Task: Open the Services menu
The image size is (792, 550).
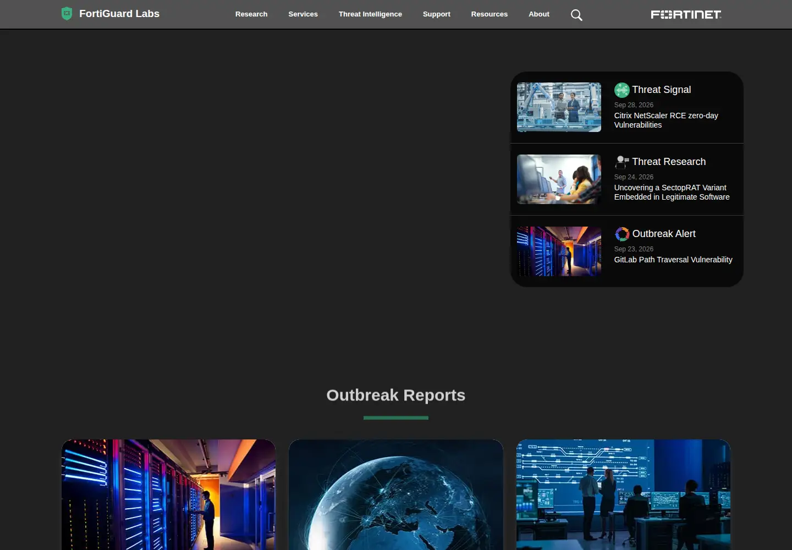Action: tap(303, 14)
